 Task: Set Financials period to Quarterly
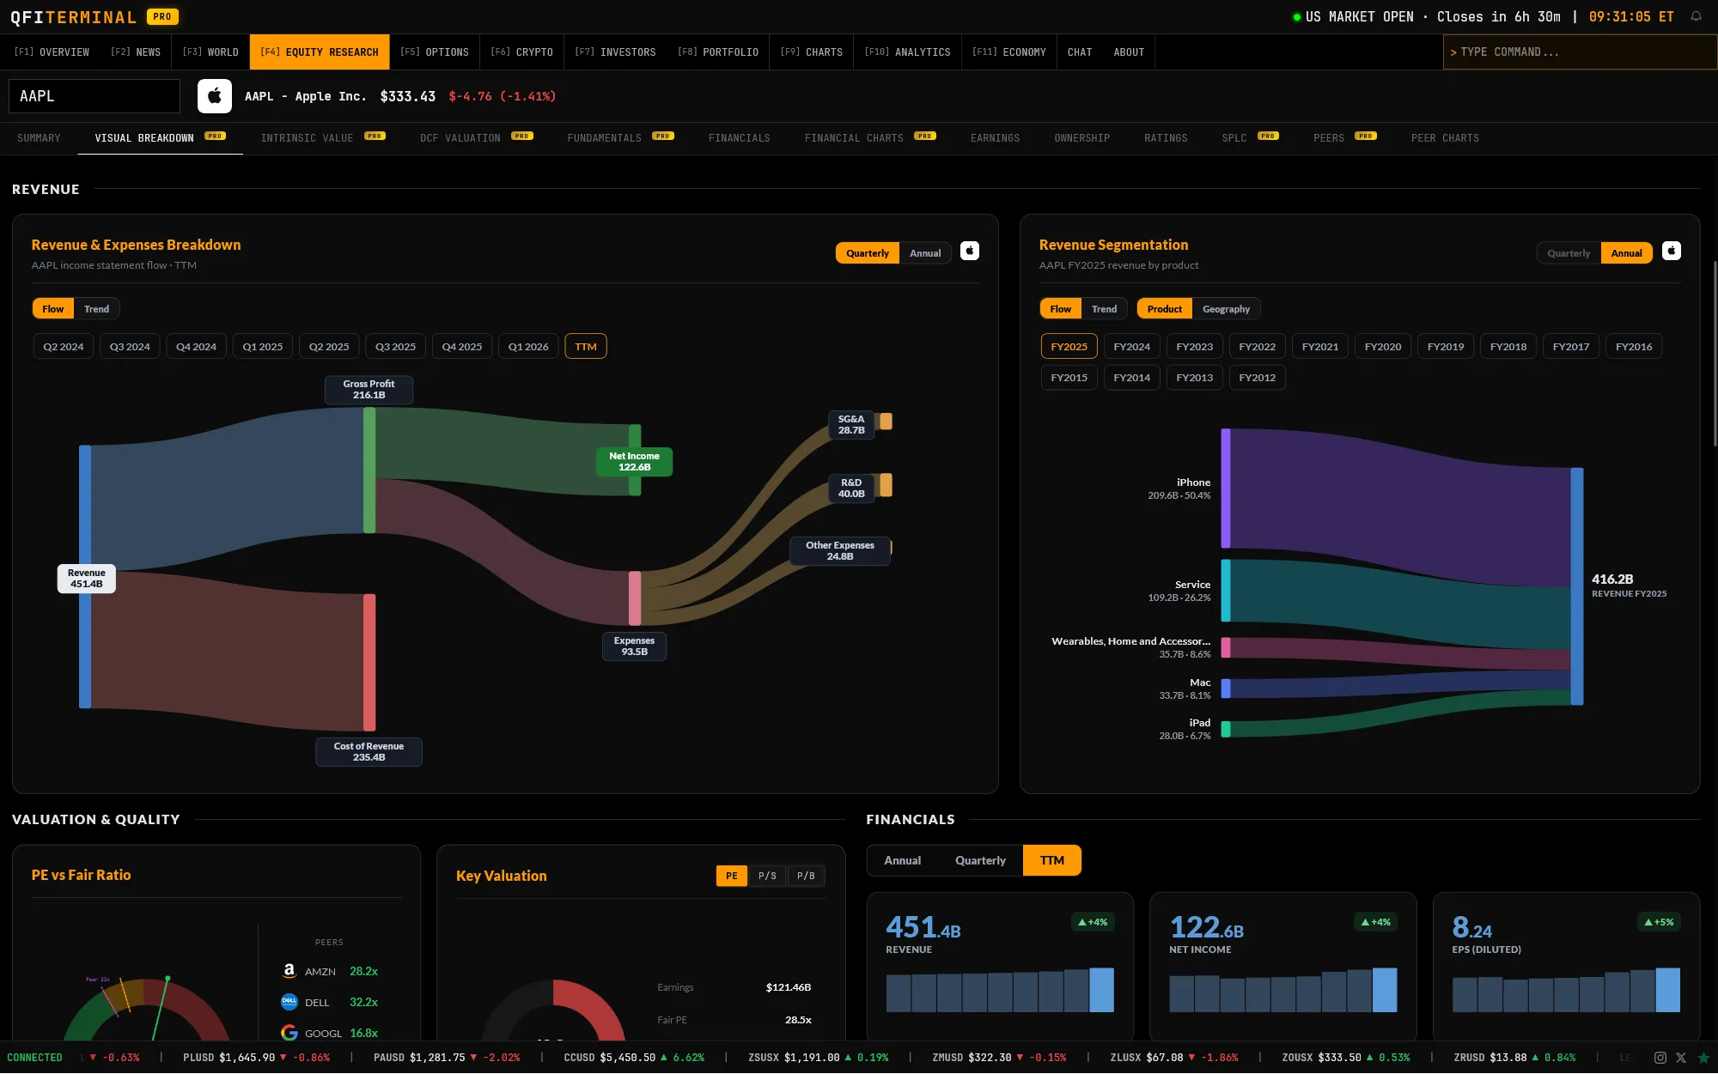coord(980,860)
